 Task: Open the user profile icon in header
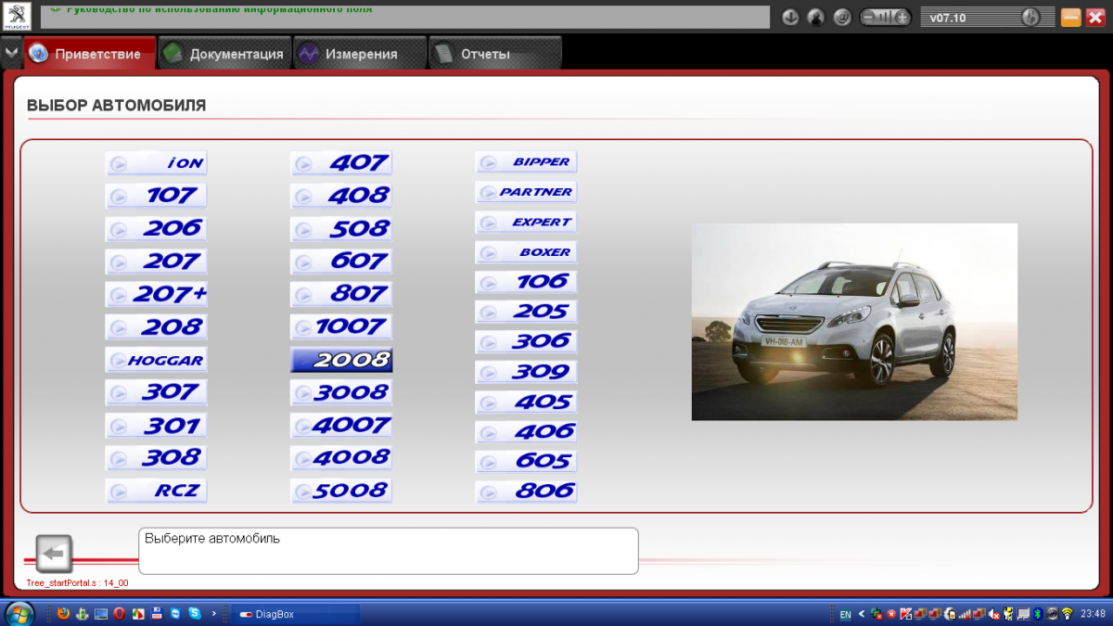pos(816,18)
